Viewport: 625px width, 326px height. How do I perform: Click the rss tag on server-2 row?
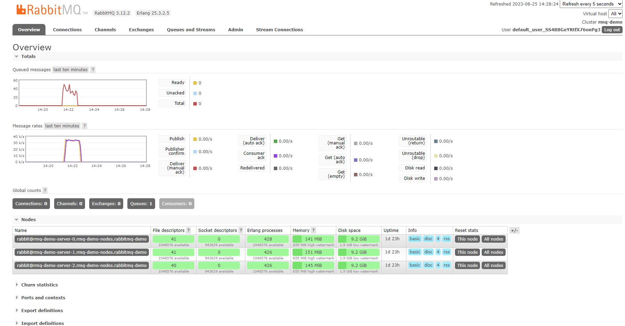point(447,265)
